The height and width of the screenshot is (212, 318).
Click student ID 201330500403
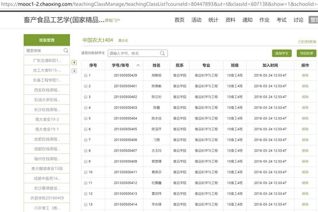click(x=125, y=107)
